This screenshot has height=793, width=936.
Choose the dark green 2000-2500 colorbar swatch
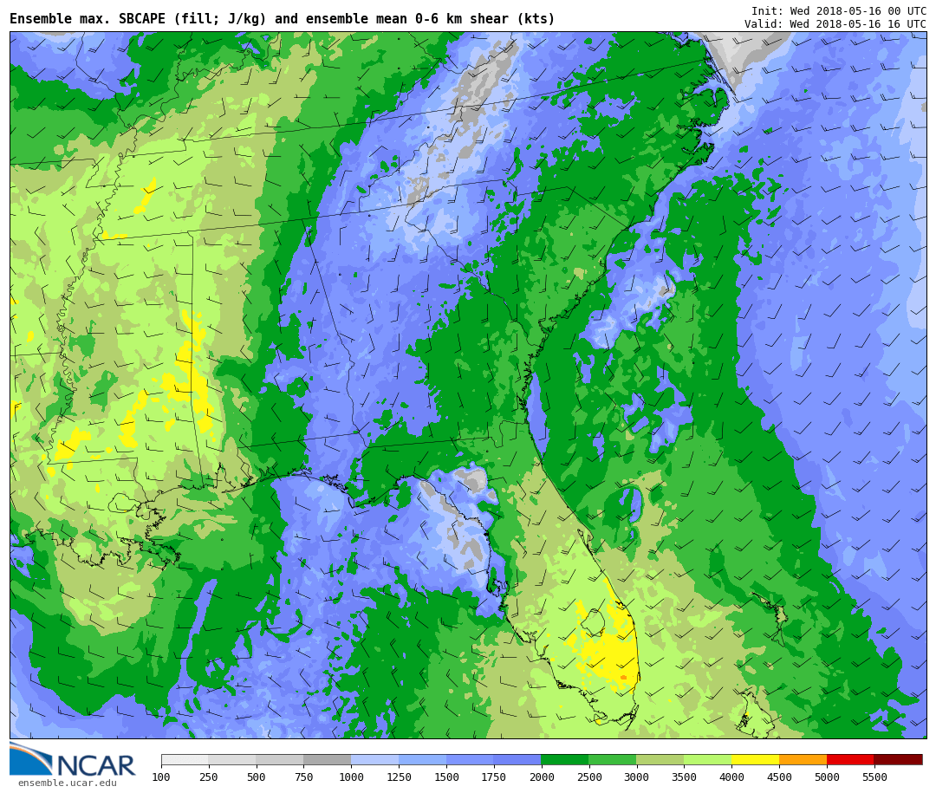pyautogui.click(x=564, y=759)
